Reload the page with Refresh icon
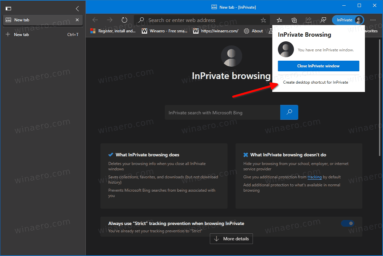383x256 pixels. (124, 20)
